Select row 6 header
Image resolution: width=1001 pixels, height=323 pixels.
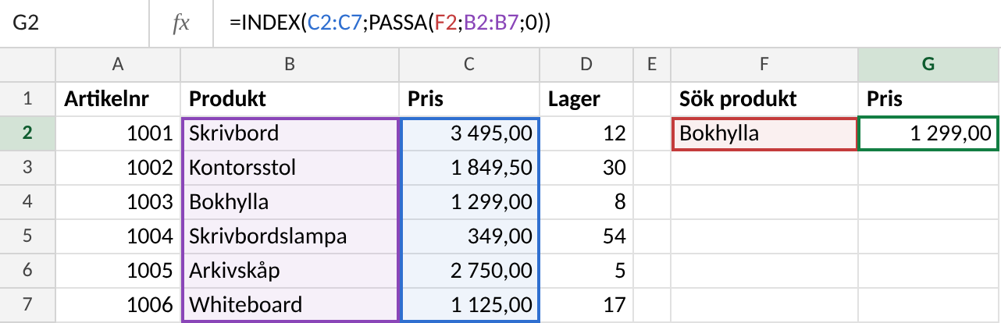27,269
